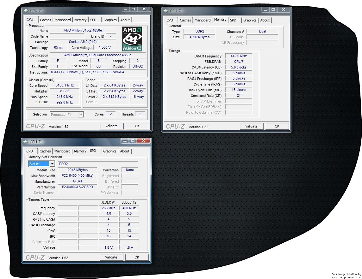The height and width of the screenshot is (279, 362).
Task: Click Validate in the SPD tab window
Action: click(x=111, y=257)
